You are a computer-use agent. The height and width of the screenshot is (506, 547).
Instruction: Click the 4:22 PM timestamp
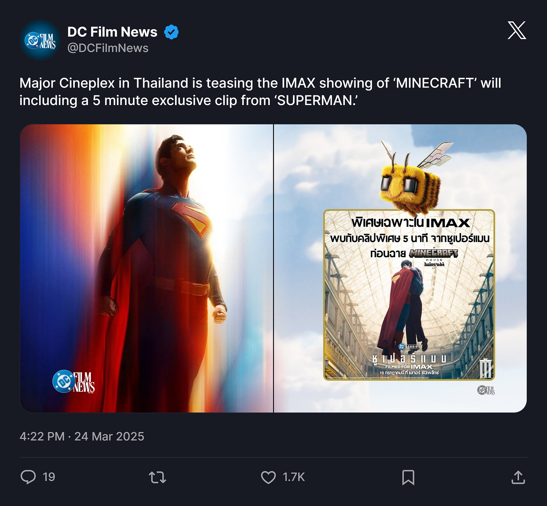tap(42, 436)
